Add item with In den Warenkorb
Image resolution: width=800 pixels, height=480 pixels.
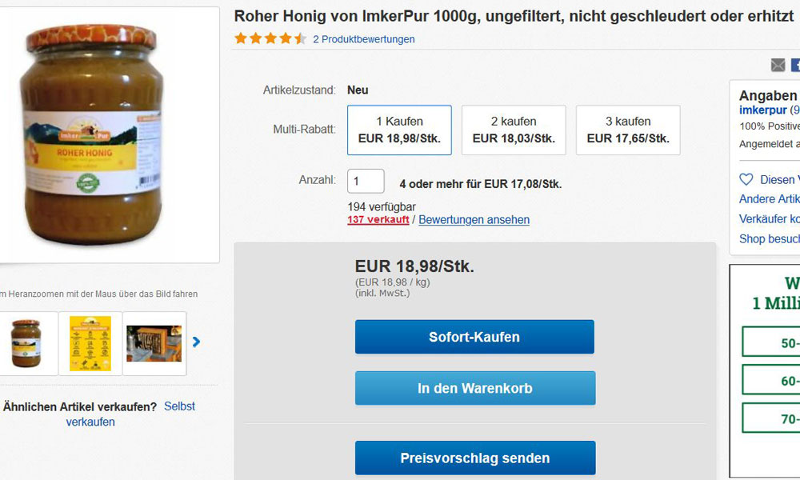click(x=475, y=388)
